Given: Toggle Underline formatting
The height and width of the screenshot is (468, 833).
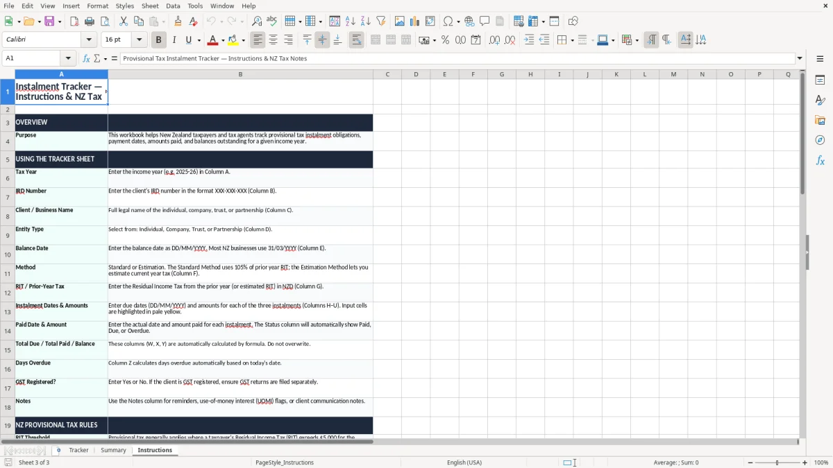Looking at the screenshot, I should (189, 40).
